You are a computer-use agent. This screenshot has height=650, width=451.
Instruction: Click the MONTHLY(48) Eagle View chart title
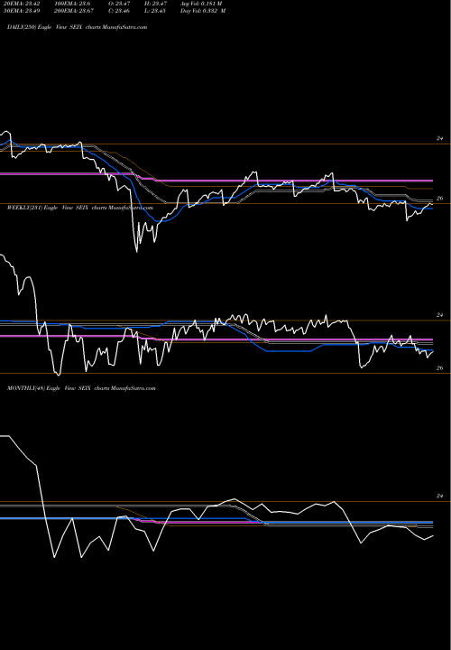coord(81,388)
